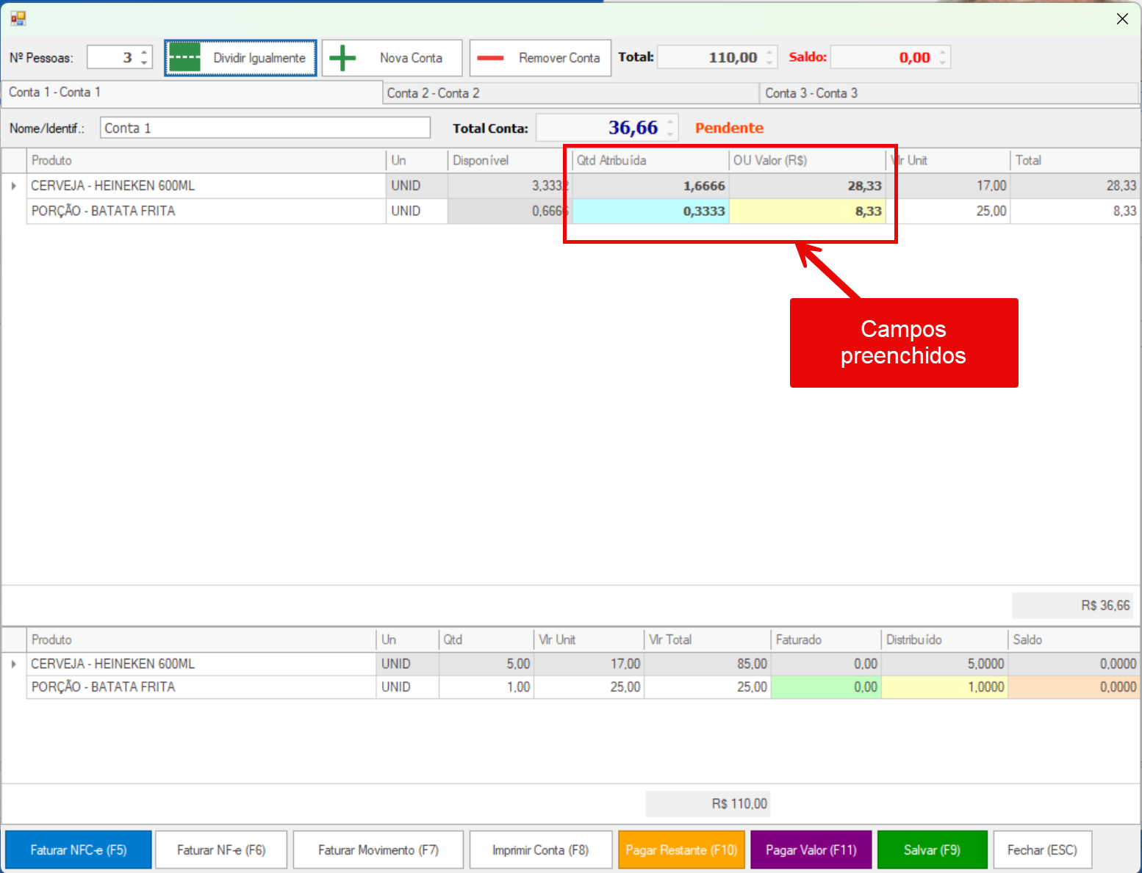1142x873 pixels.
Task: Expand the Heineken row arrow in top grid
Action: point(14,186)
